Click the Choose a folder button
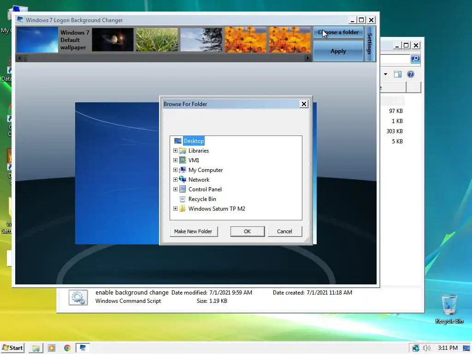This screenshot has width=472, height=354. [x=338, y=32]
